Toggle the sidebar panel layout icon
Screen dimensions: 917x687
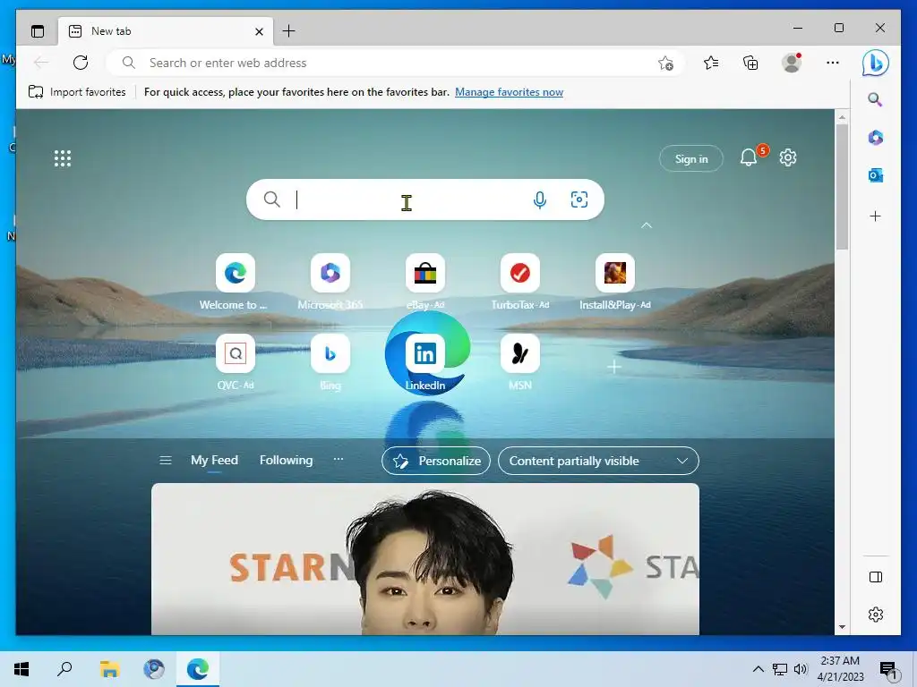[x=876, y=577]
